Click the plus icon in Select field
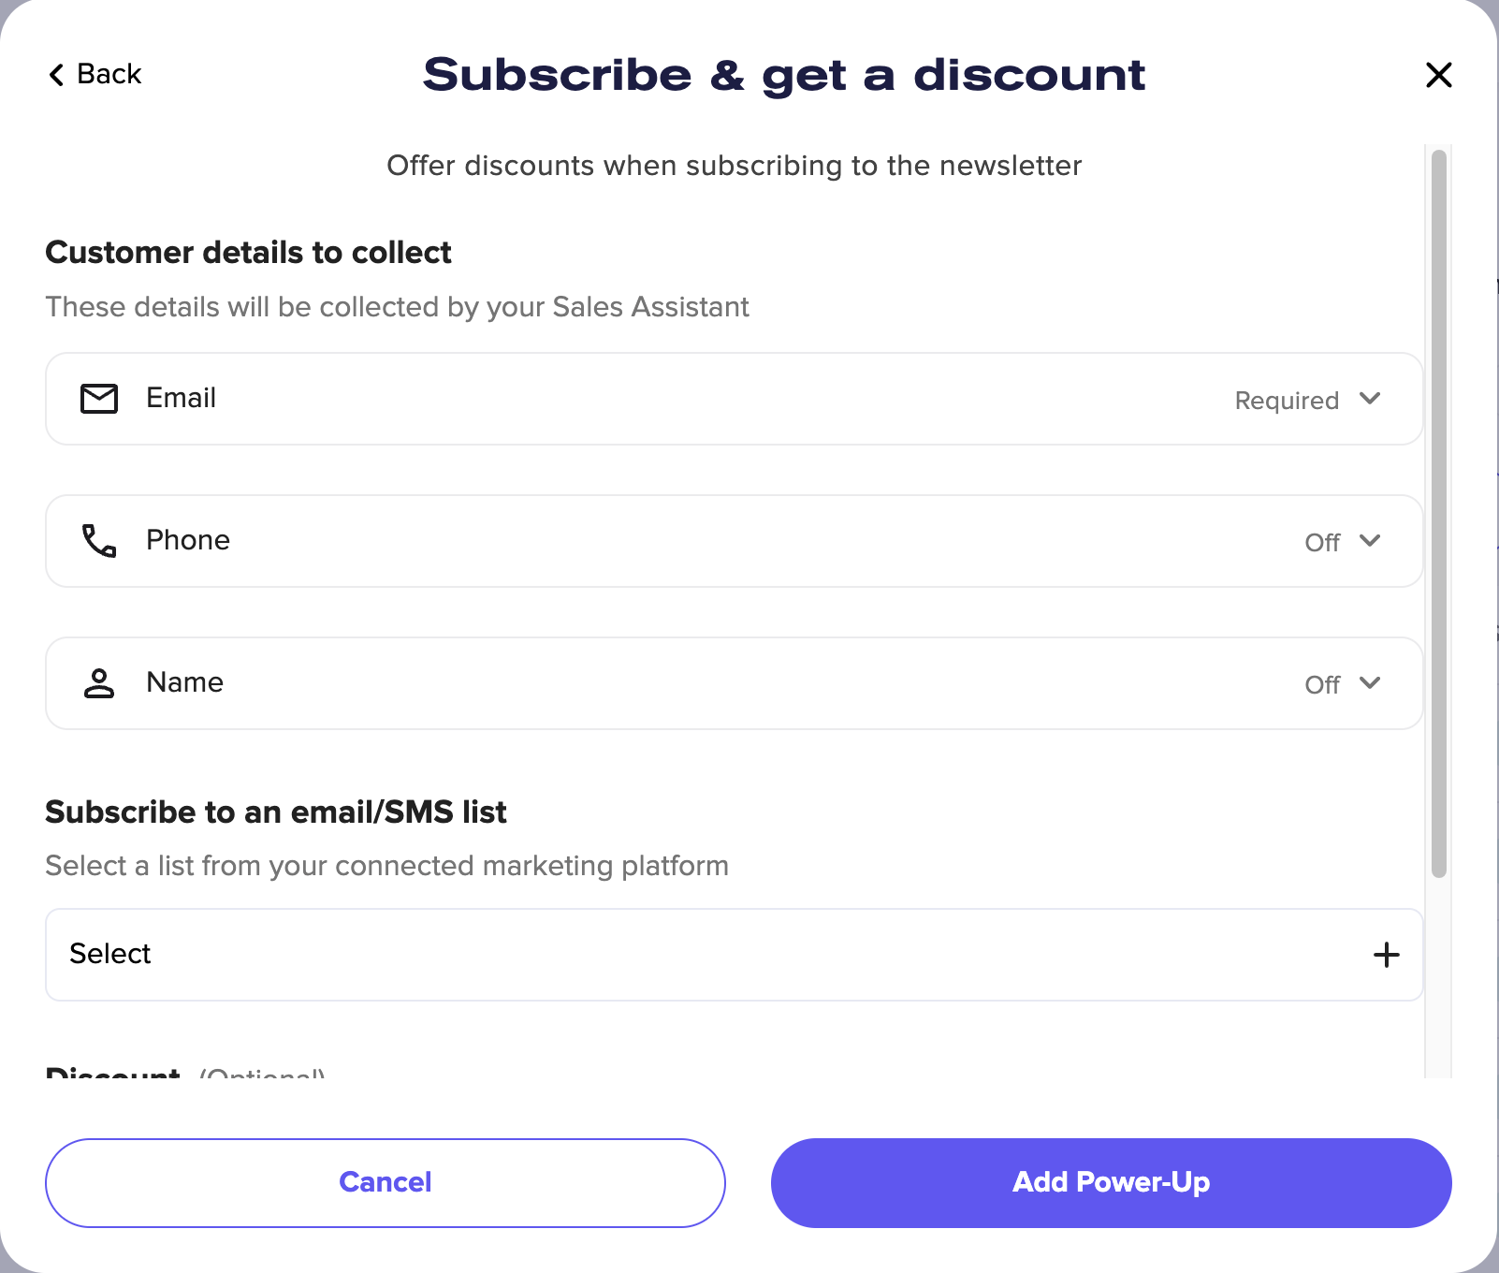This screenshot has height=1273, width=1499. [1386, 955]
